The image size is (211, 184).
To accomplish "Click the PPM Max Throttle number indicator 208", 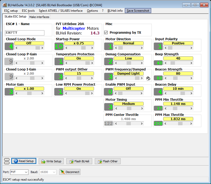I will click(158, 123).
